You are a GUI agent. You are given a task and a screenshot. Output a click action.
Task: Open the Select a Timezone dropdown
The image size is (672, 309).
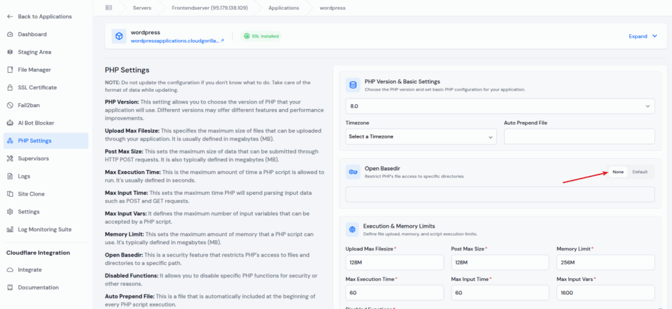point(421,136)
